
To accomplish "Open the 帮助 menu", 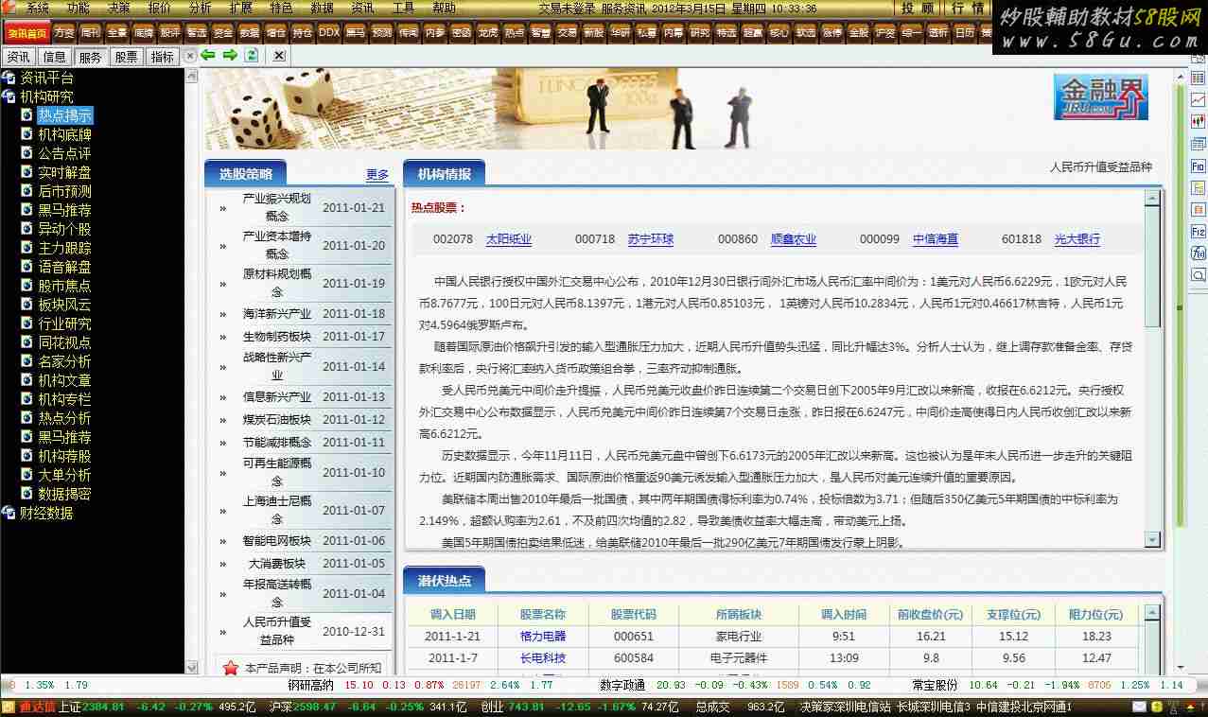I will [x=444, y=8].
